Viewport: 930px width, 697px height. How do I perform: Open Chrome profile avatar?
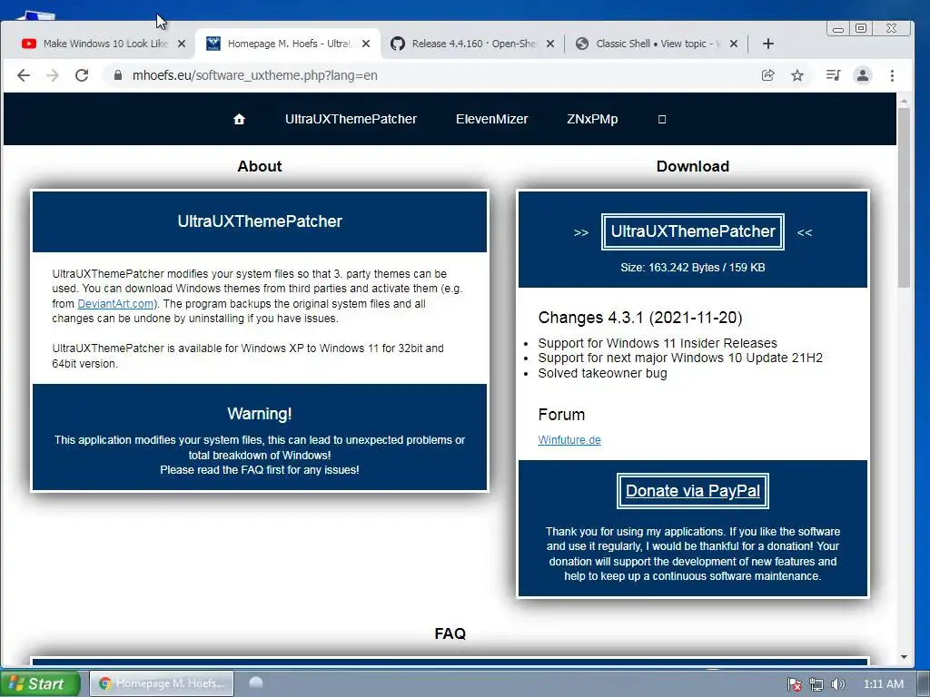click(863, 75)
